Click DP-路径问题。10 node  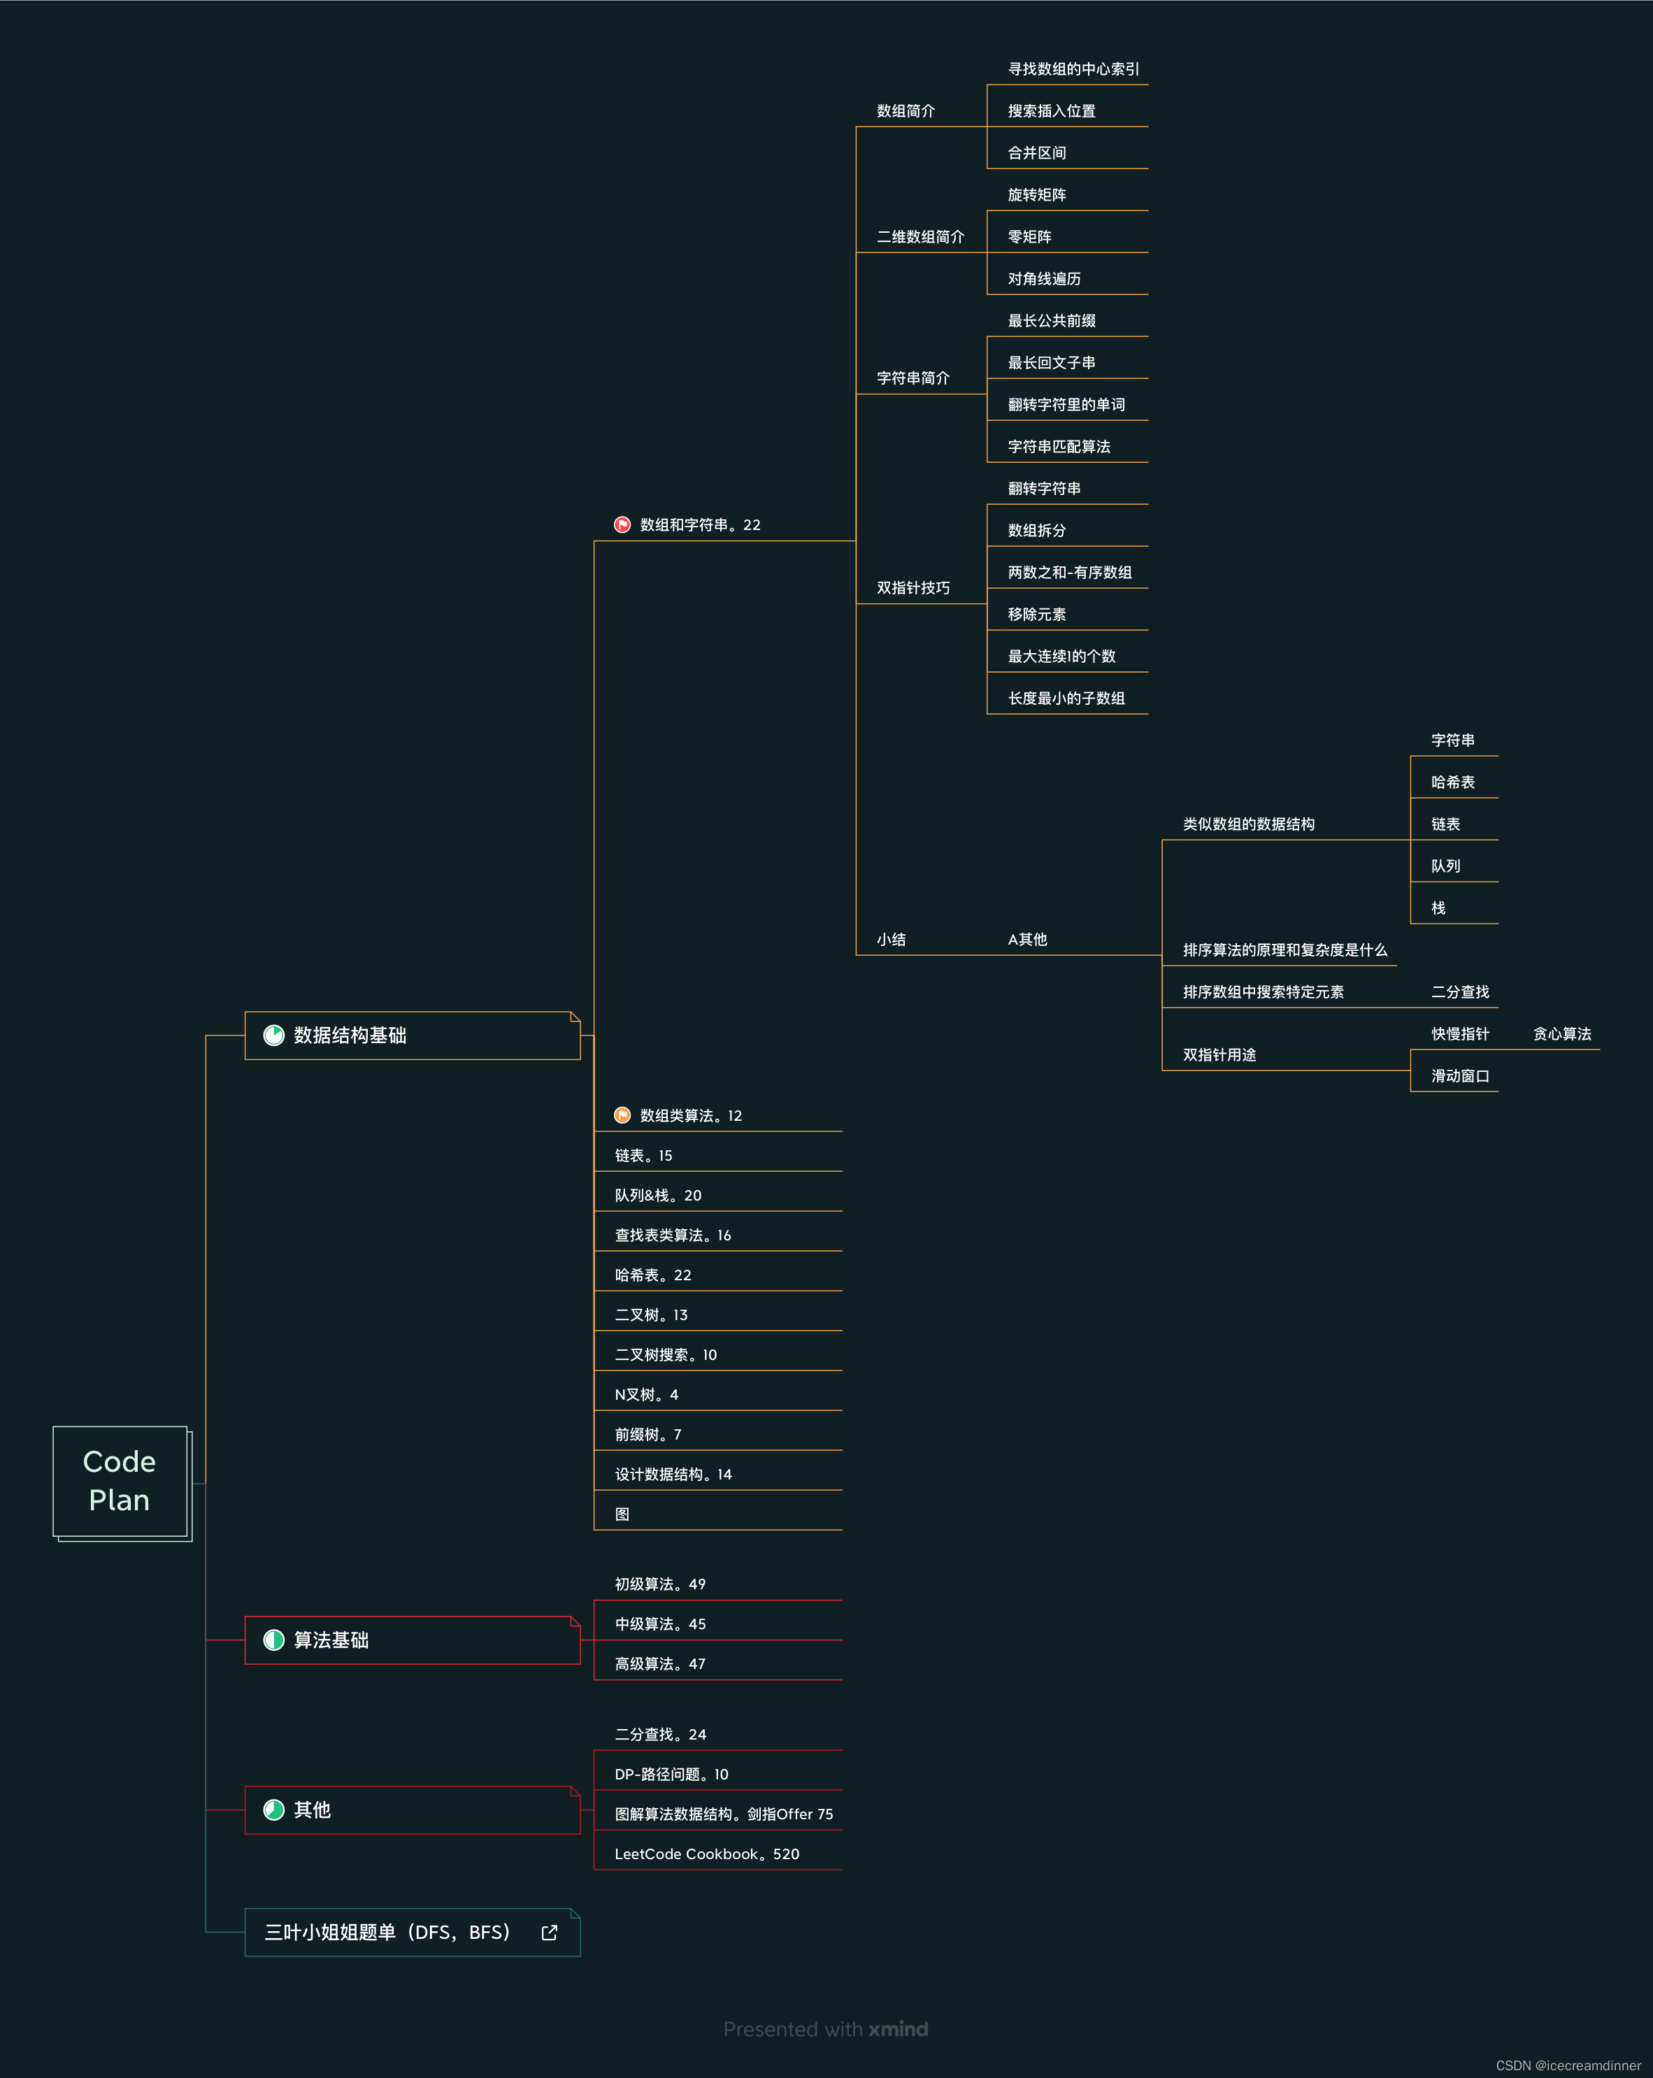tap(671, 1773)
